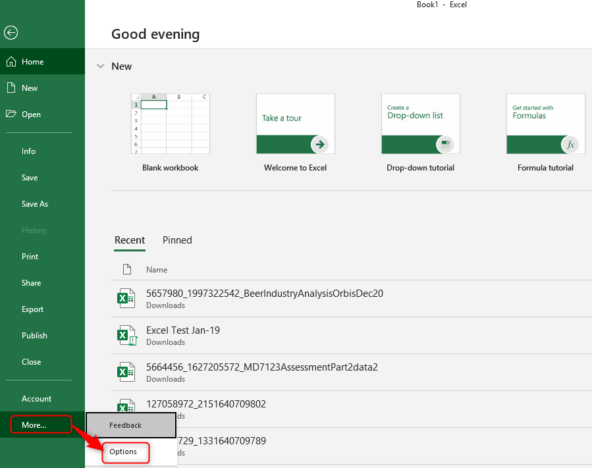Open the Welcome to Excel template

296,124
